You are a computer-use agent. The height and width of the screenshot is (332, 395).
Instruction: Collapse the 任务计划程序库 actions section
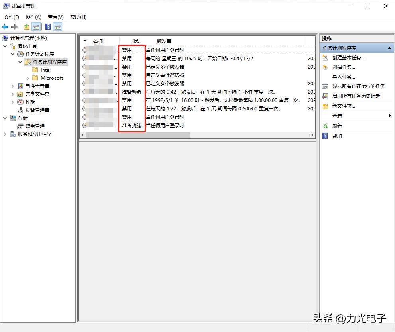[x=389, y=48]
